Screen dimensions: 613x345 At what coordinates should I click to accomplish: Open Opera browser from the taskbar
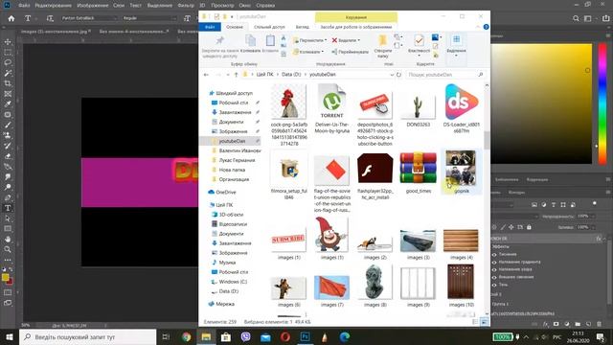pyautogui.click(x=285, y=336)
